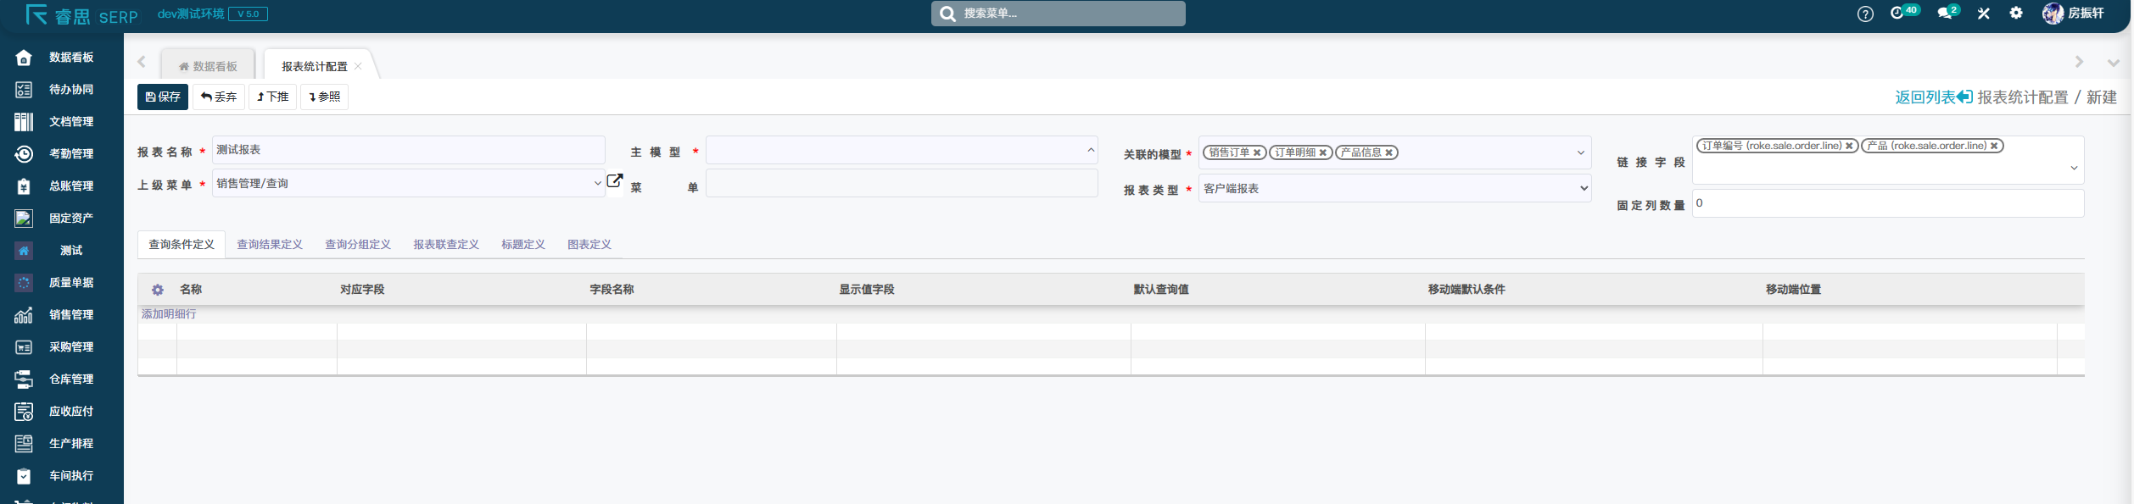2134x504 pixels.
Task: Click the help question mark icon
Action: click(1865, 14)
